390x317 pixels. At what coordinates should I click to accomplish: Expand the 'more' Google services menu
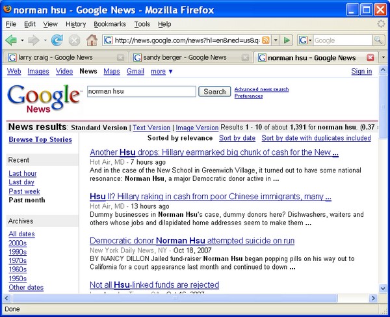tap(162, 72)
